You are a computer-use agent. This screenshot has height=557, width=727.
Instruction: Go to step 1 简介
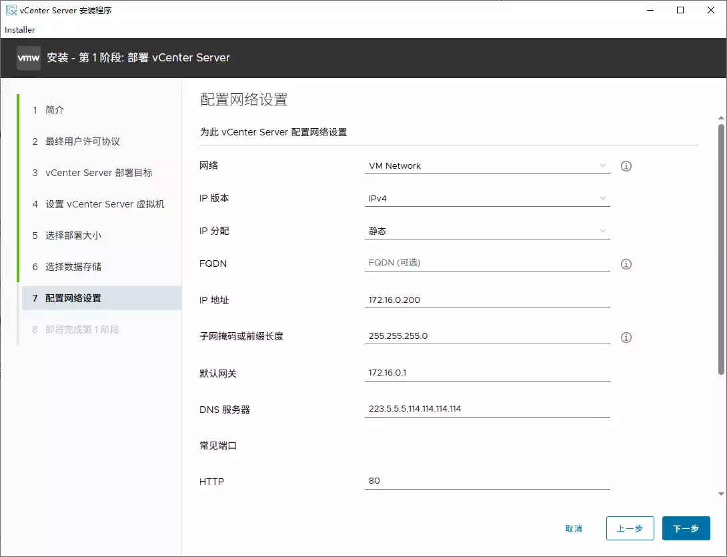55,110
